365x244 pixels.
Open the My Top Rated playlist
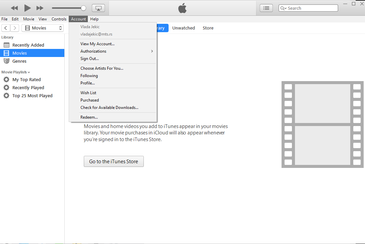[32, 80]
